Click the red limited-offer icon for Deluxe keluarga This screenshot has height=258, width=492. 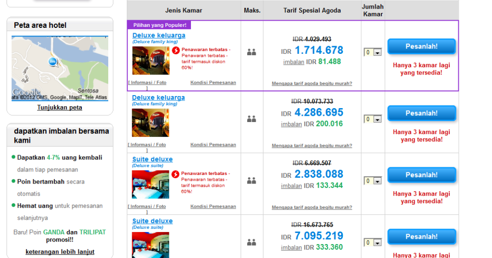click(176, 50)
